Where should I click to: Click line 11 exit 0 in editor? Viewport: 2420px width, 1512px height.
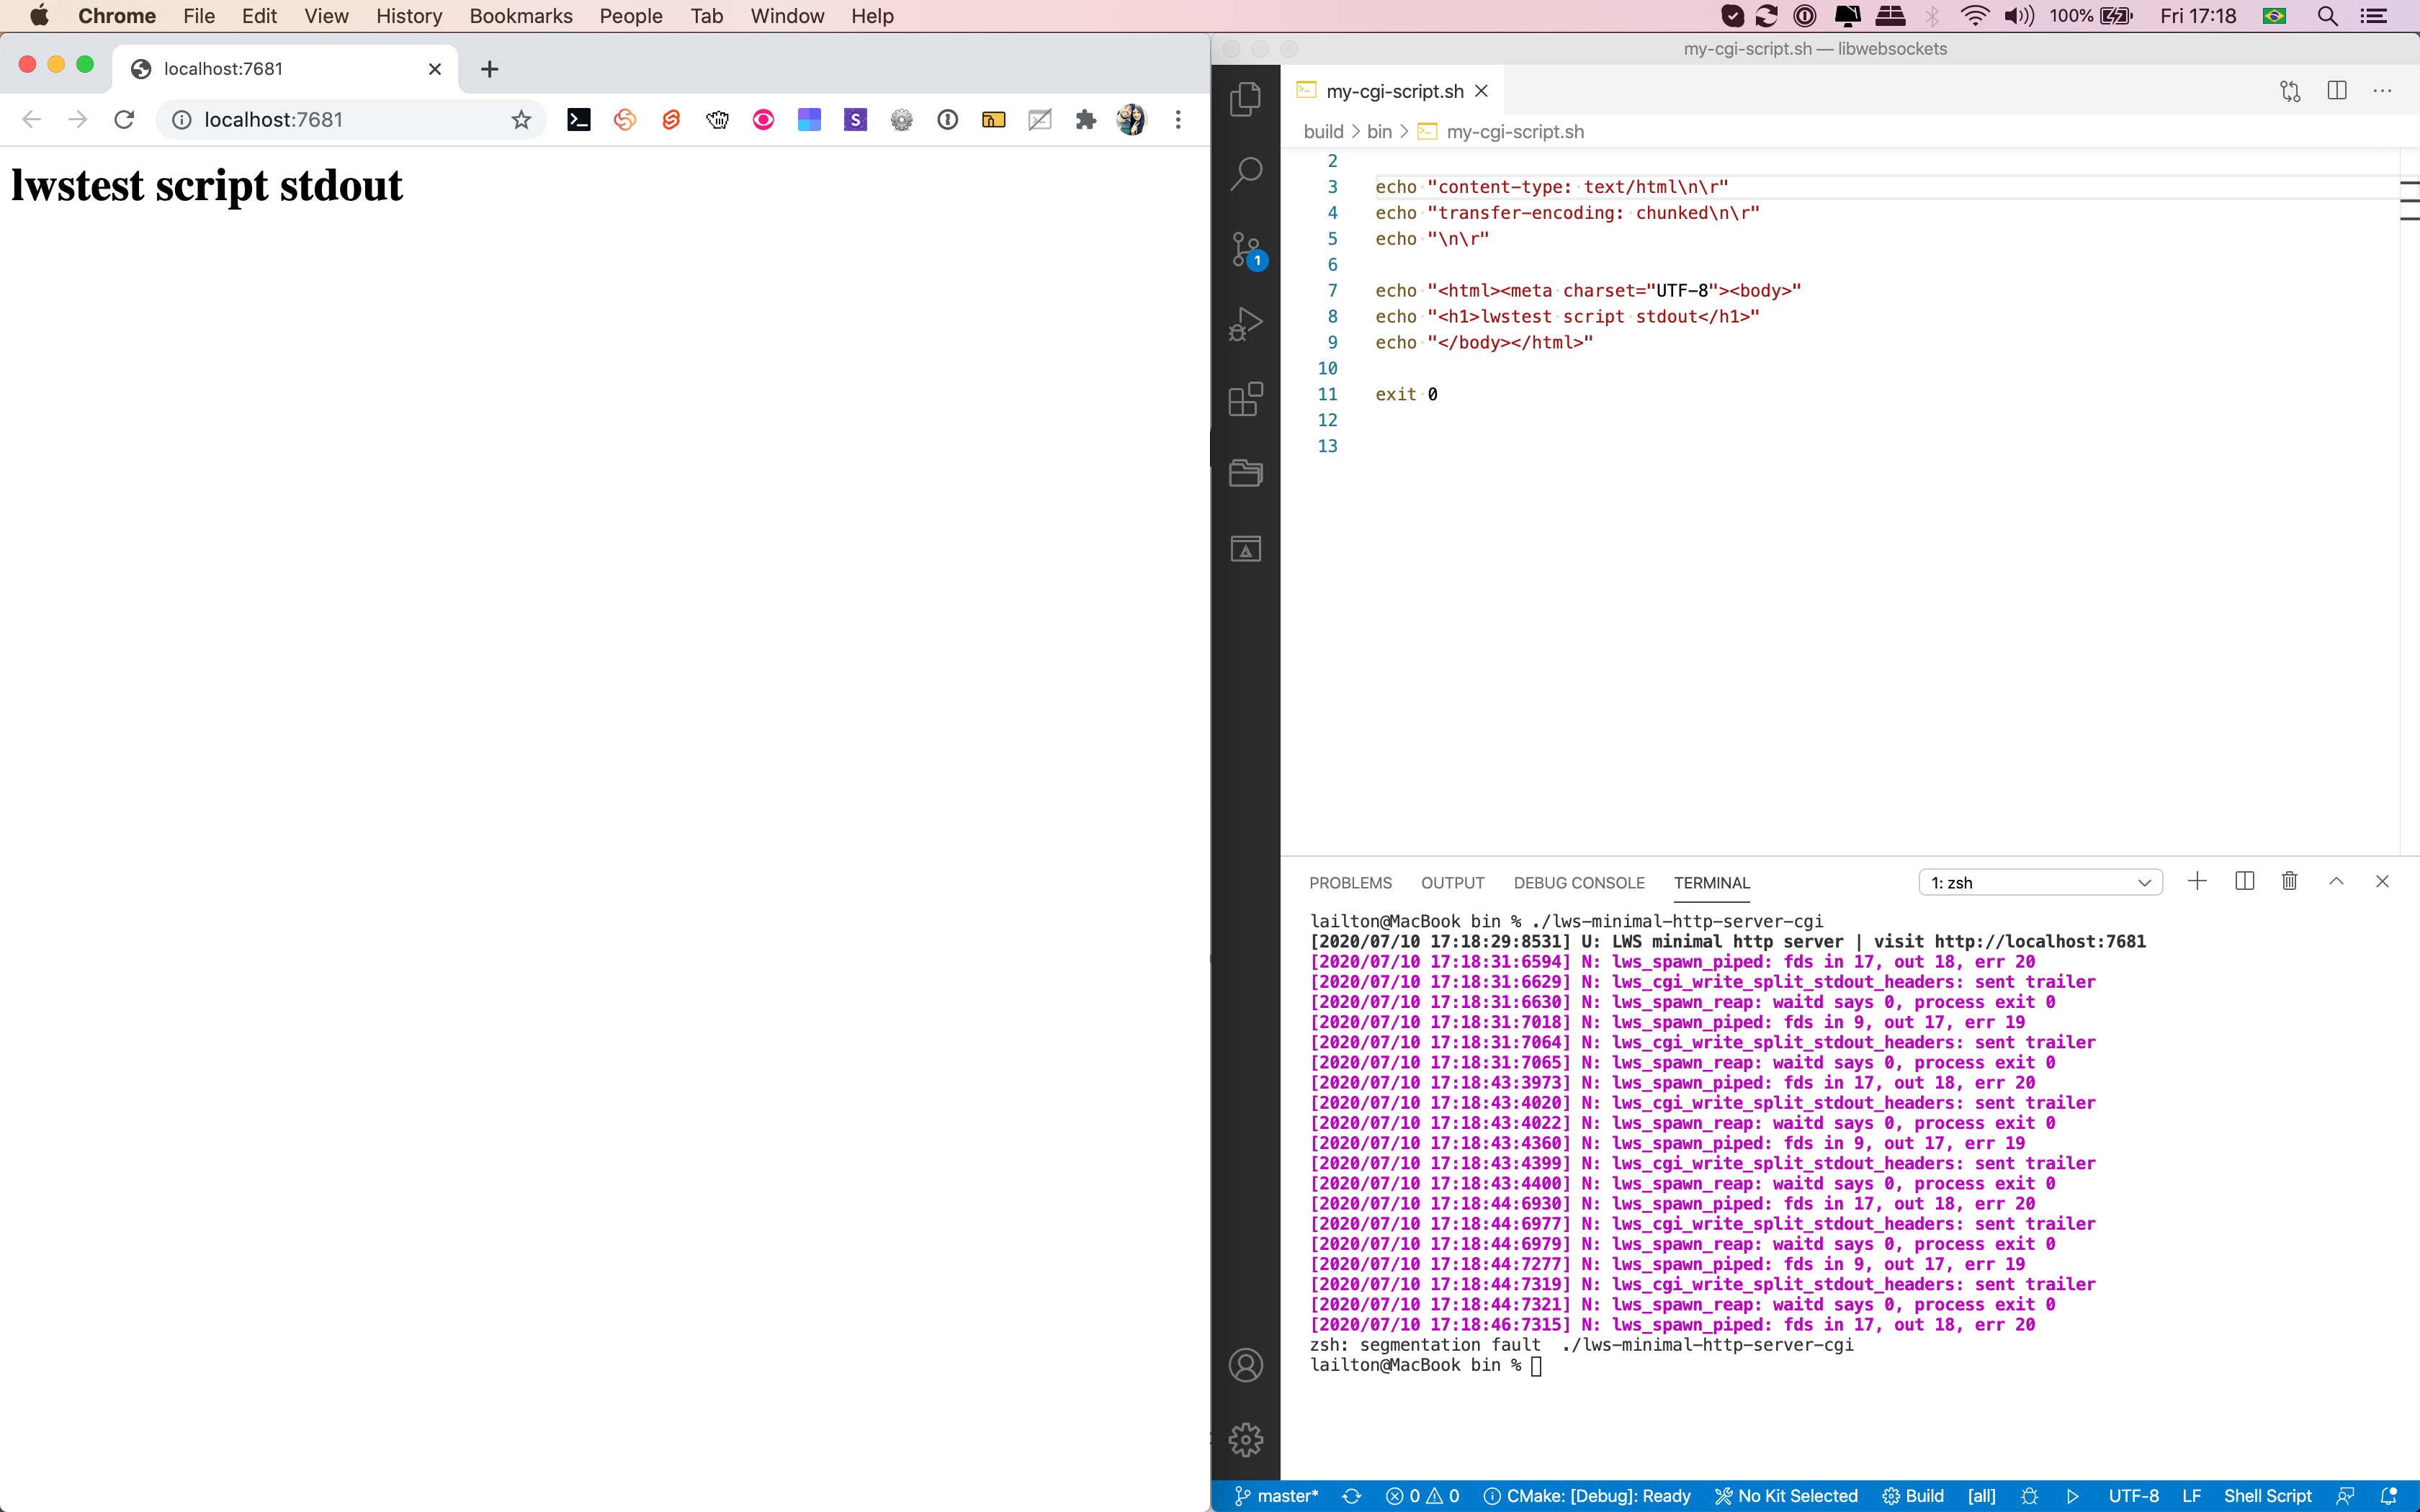point(1406,394)
